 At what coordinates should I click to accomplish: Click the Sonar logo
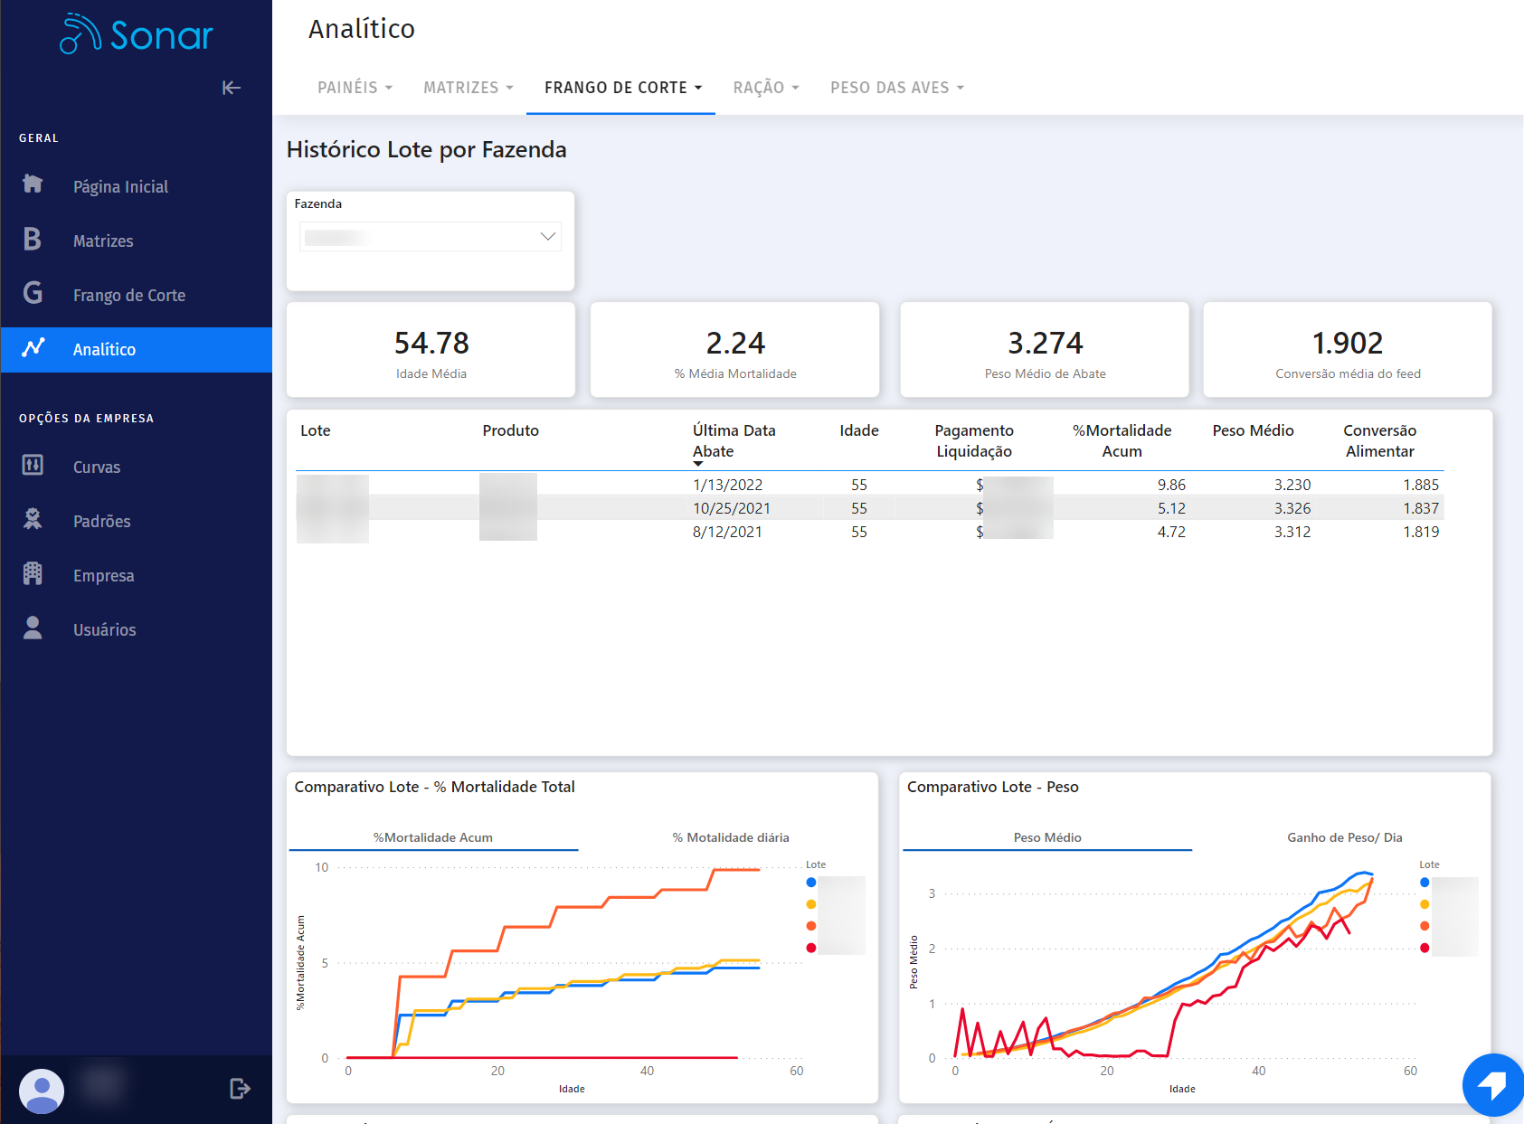[136, 34]
